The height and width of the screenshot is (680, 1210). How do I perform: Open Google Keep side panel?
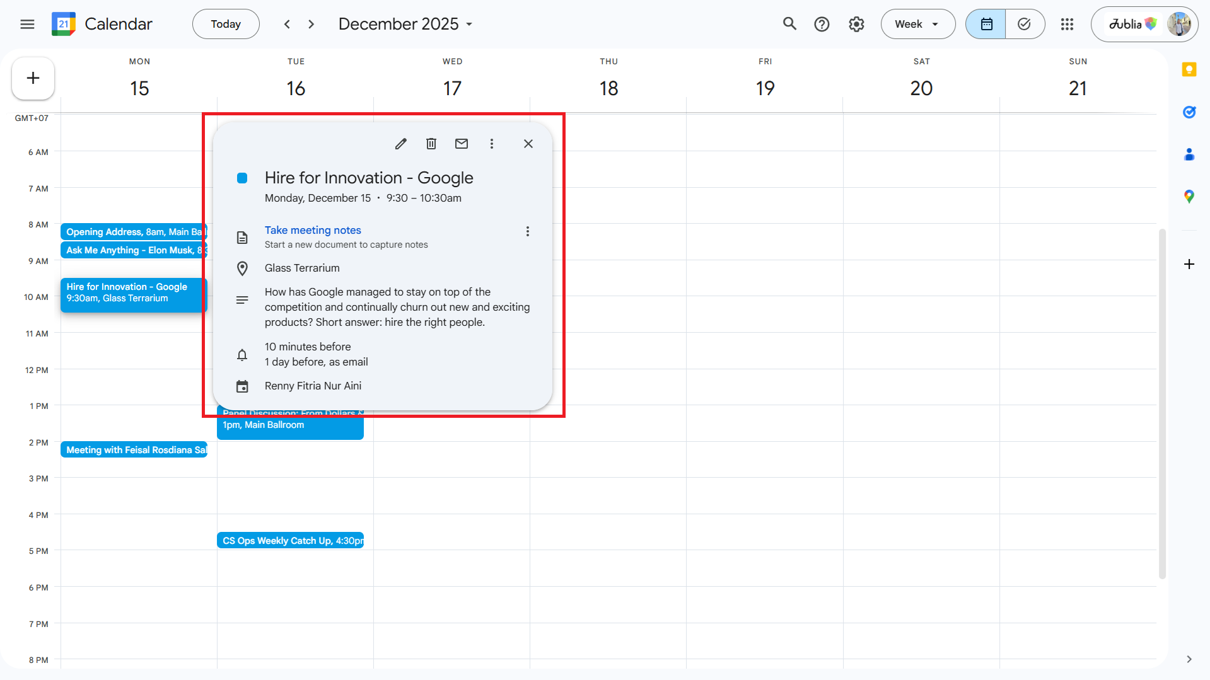pyautogui.click(x=1189, y=69)
